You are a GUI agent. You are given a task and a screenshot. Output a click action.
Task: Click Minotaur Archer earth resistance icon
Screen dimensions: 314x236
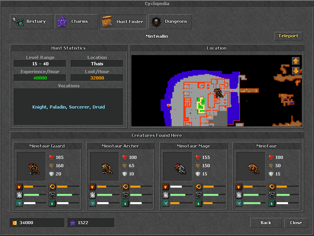(x=126, y=203)
